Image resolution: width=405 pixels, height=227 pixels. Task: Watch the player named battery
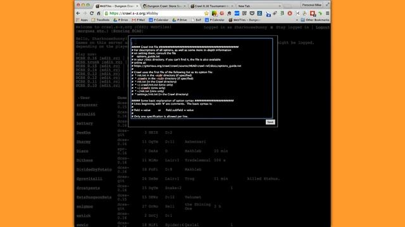click(84, 124)
